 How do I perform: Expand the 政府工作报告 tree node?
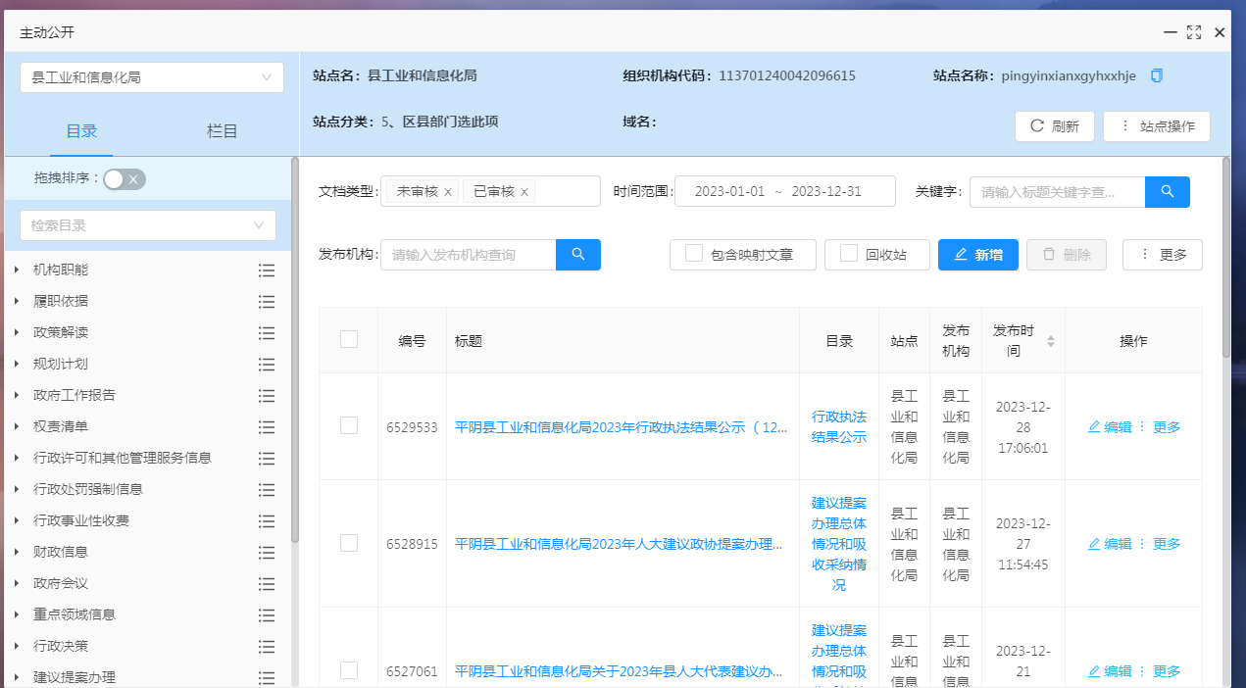click(17, 396)
